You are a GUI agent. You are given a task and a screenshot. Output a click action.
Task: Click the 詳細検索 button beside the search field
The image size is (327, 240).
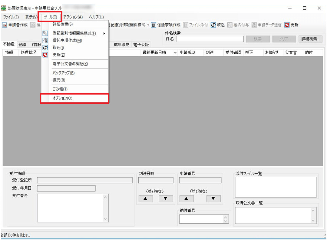[310, 39]
